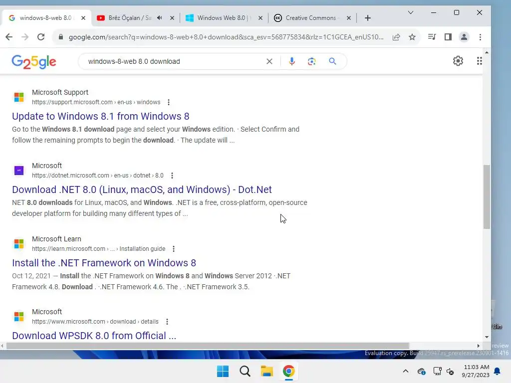Open the muted volume tray icon

point(451,371)
